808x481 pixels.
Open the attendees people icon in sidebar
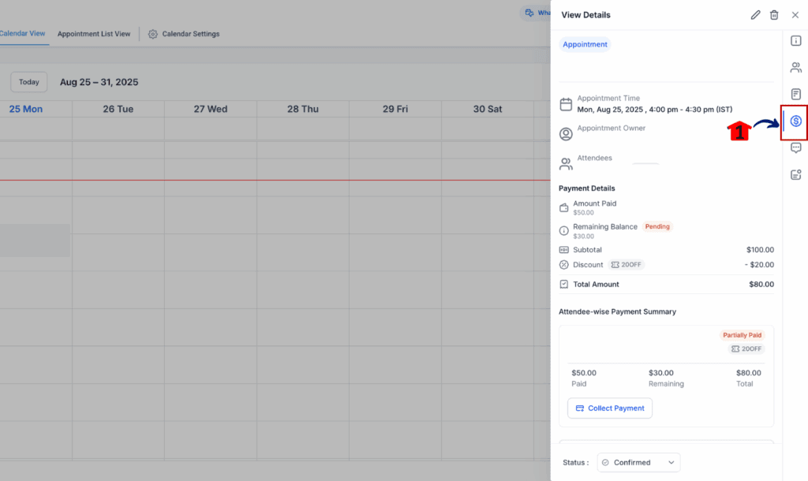click(x=795, y=68)
